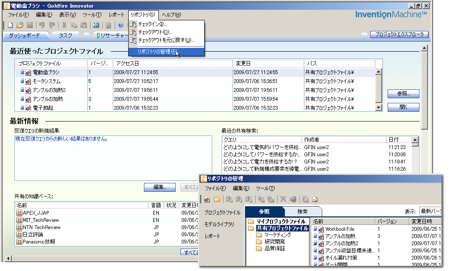Switch to the ダッシュボード tab
The height and width of the screenshot is (271, 467).
[x=25, y=35]
